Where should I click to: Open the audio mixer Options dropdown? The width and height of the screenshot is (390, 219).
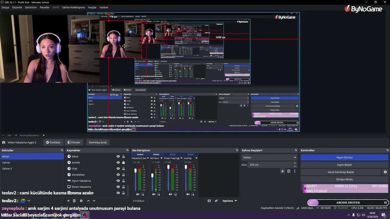click(x=229, y=201)
